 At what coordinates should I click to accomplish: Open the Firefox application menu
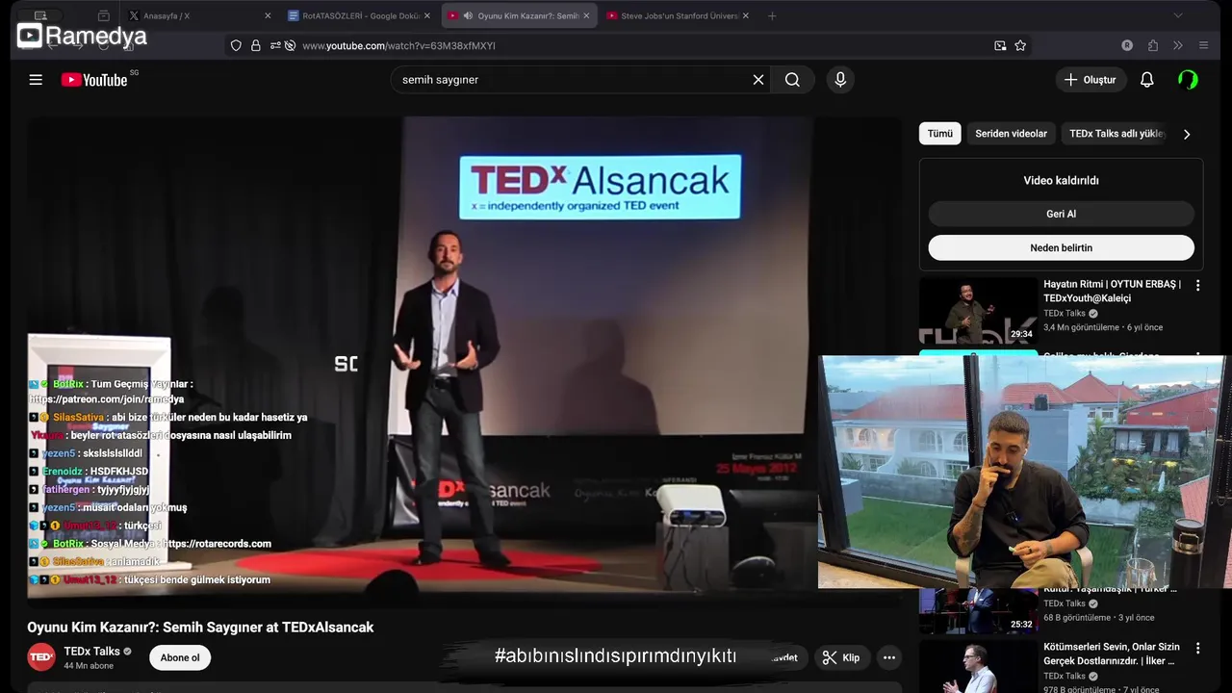1203,45
